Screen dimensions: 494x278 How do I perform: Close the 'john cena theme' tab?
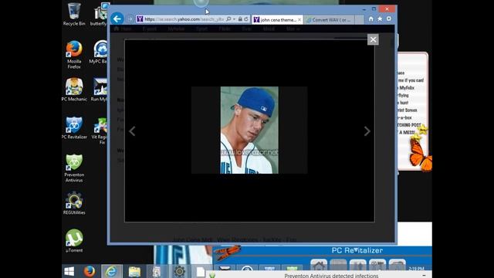click(x=299, y=20)
